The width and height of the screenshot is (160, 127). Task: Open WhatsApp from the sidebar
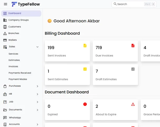click(21, 118)
